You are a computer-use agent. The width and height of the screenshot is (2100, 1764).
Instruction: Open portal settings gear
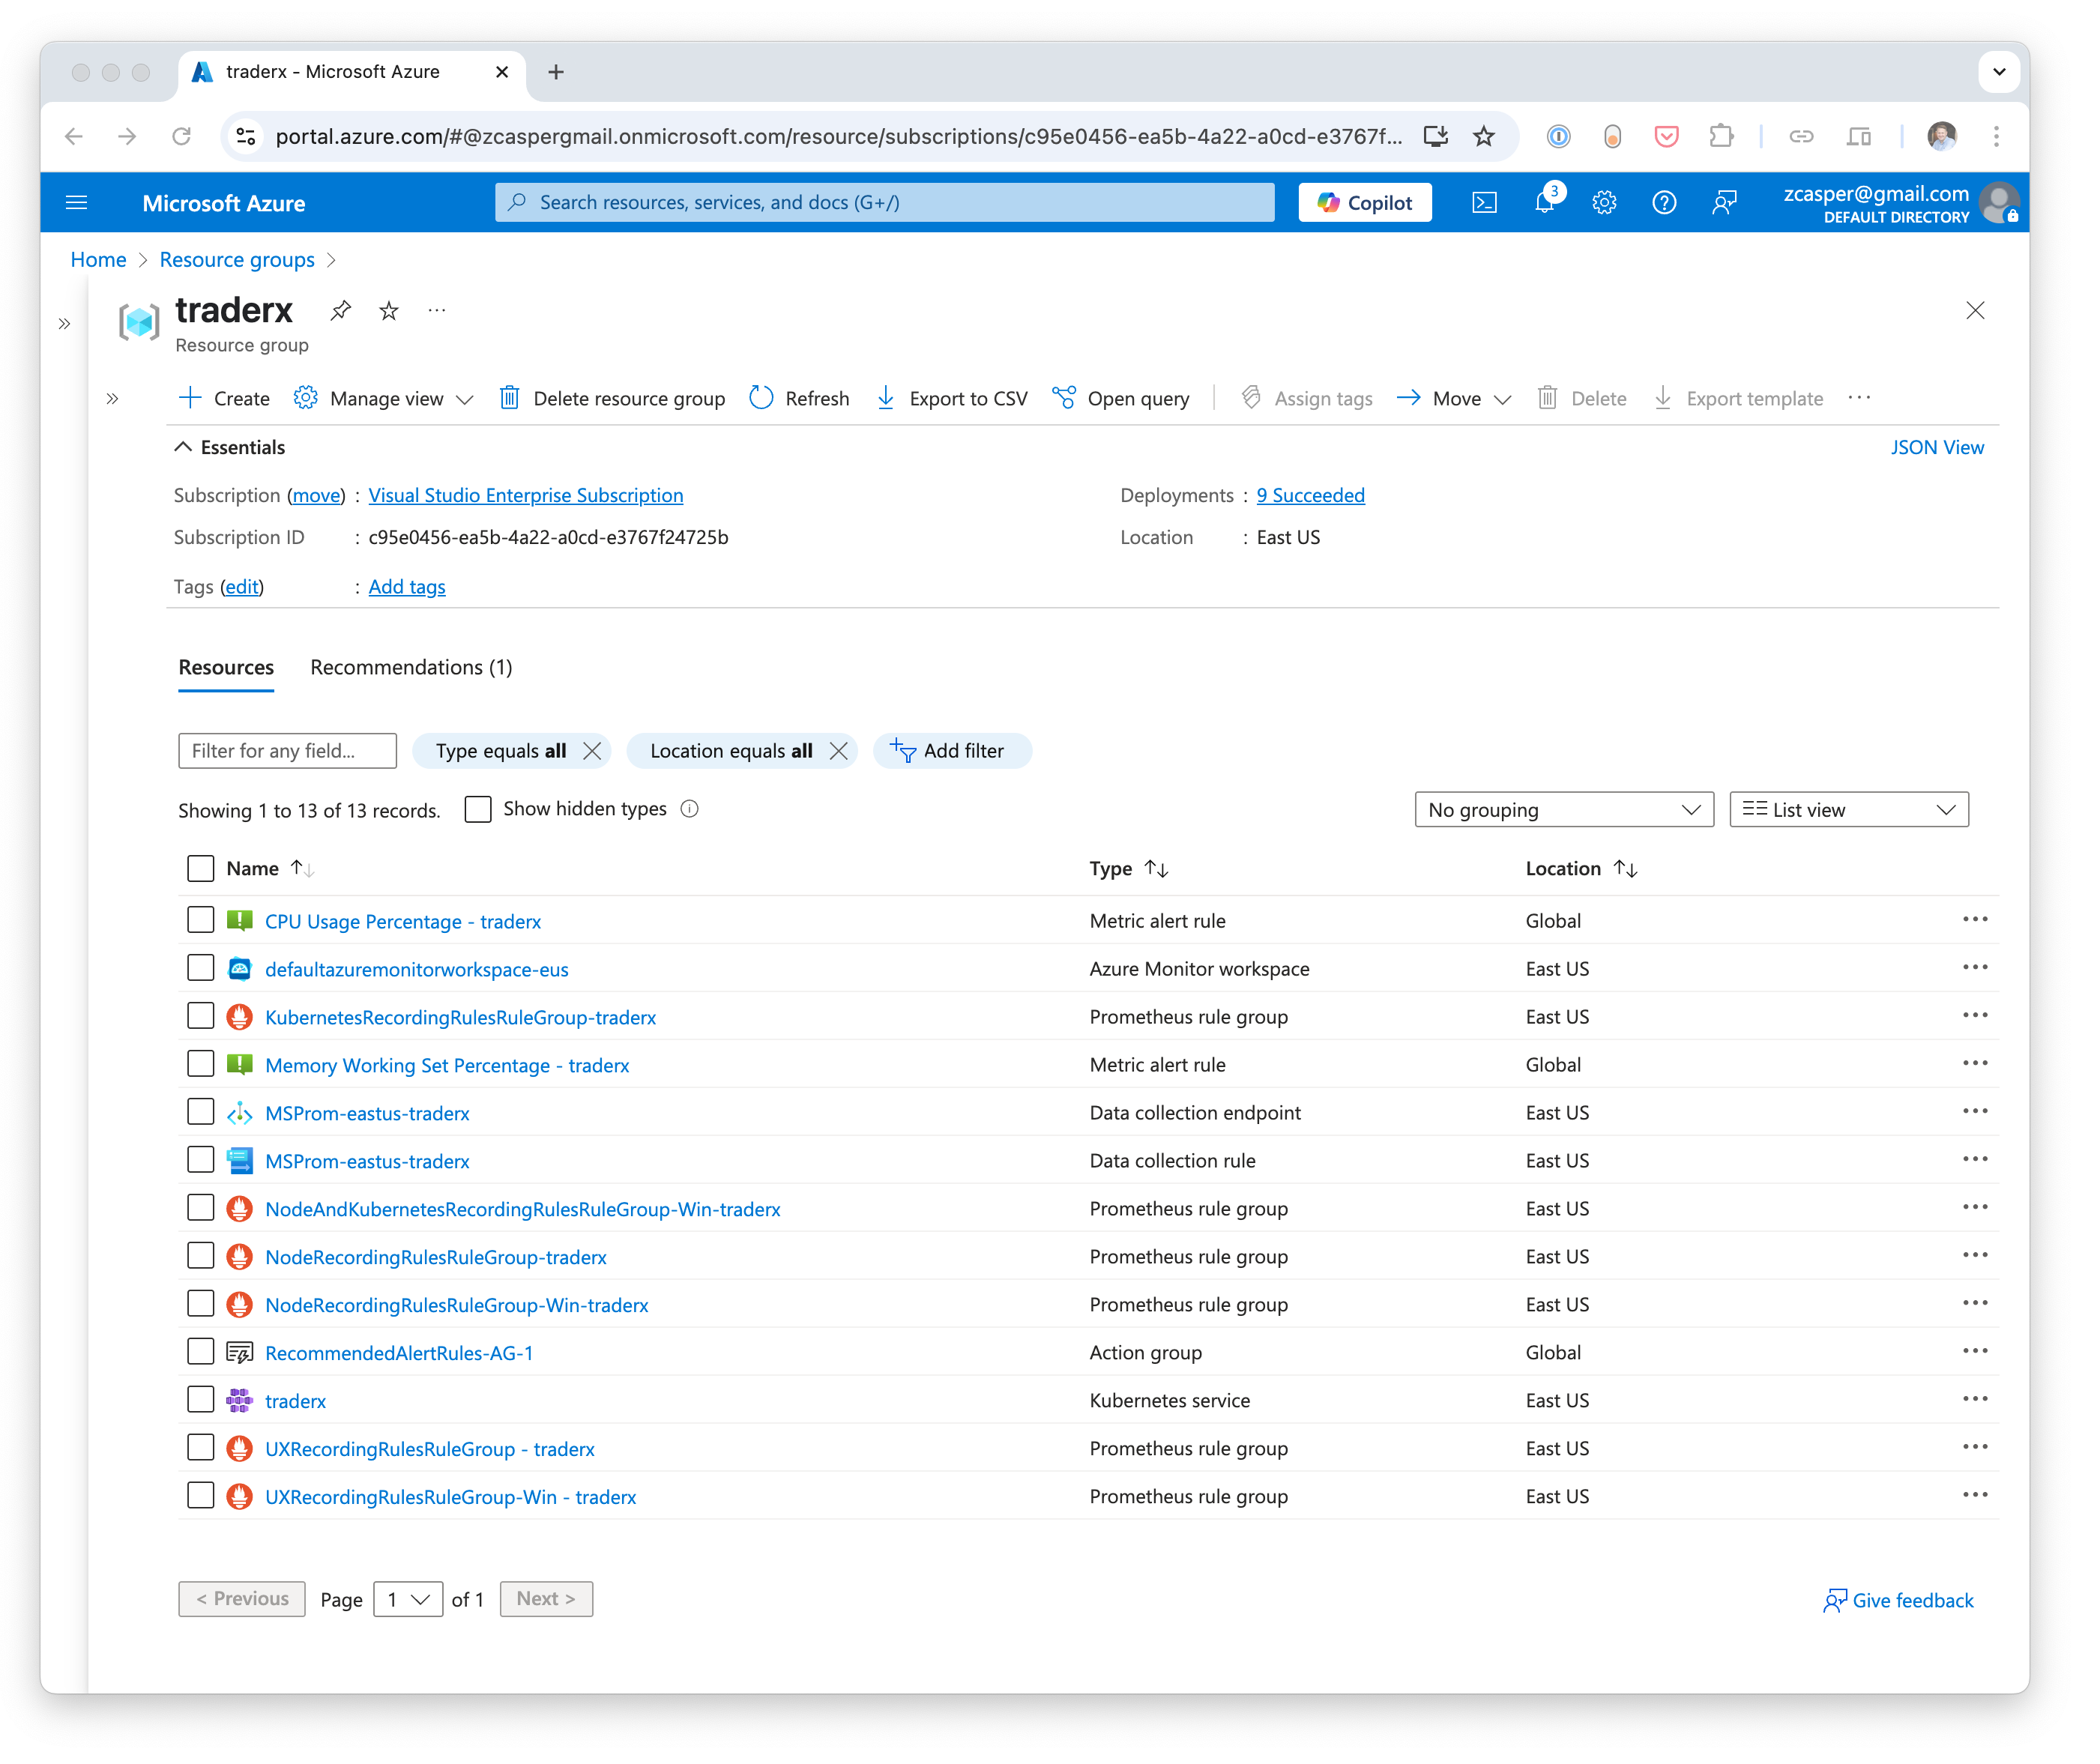coord(1604,203)
